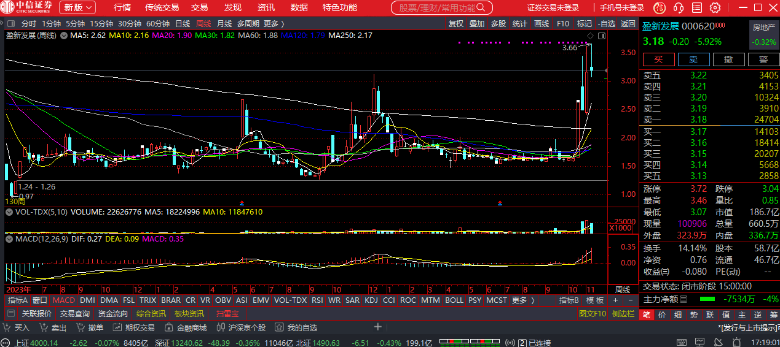
Task: Click the zoom-out minus button beside 模板
Action: point(631,300)
